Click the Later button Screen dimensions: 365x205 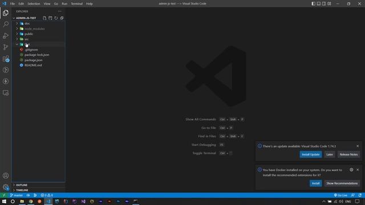tap(330, 154)
